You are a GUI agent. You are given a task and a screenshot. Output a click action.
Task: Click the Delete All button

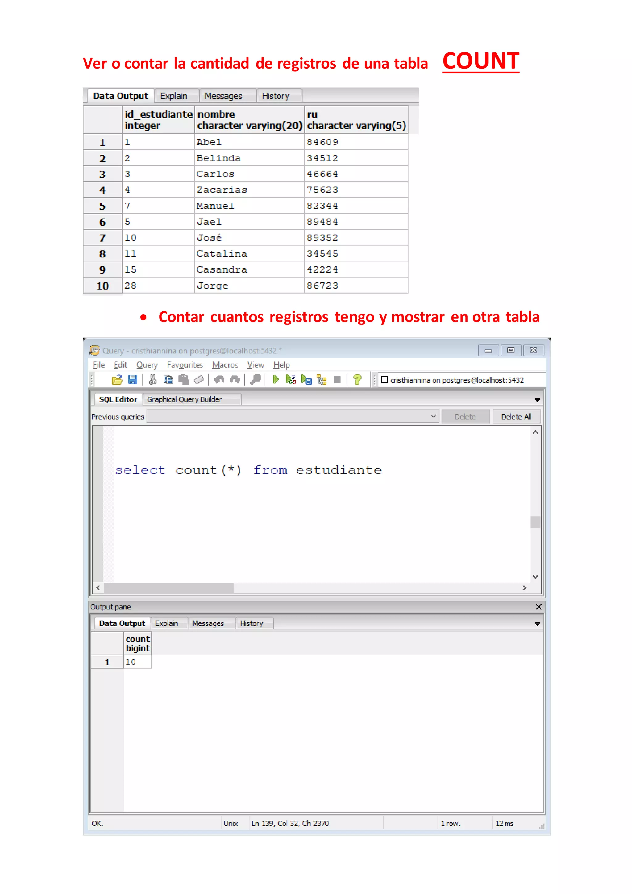(x=516, y=417)
